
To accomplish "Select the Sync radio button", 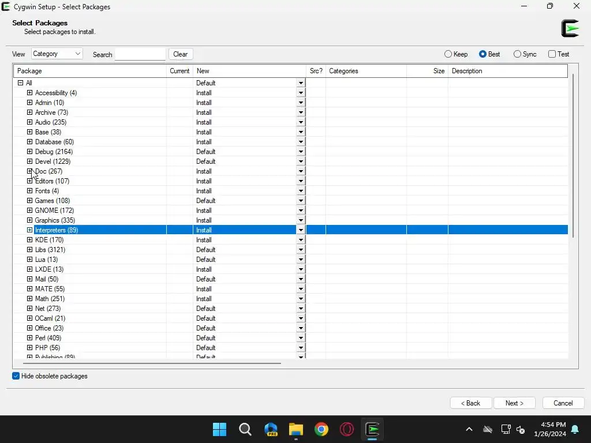I will coord(517,54).
